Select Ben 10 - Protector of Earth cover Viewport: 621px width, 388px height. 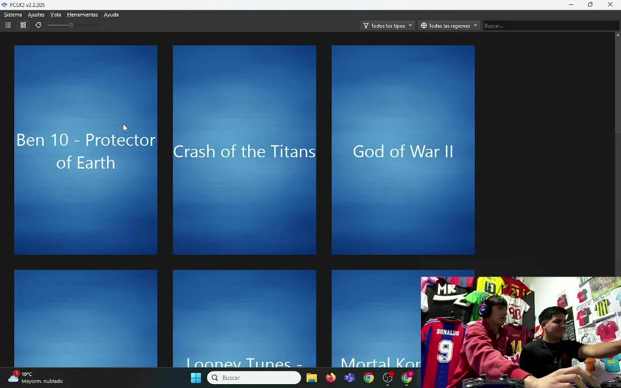86,150
